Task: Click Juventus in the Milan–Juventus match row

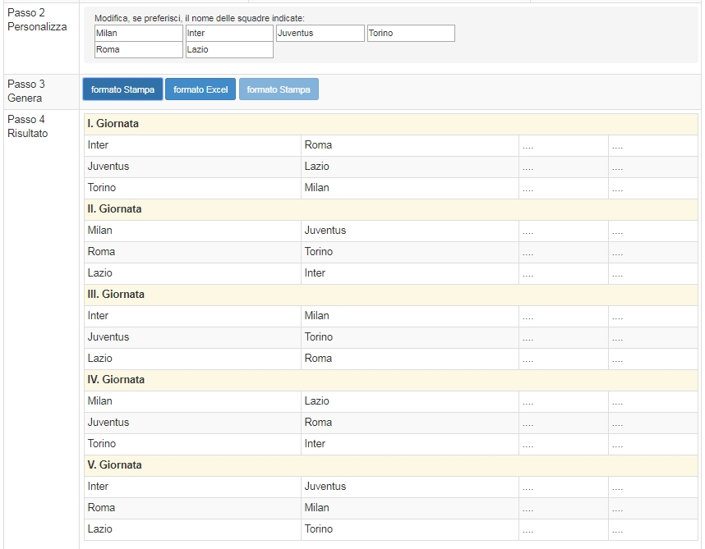Action: (325, 231)
